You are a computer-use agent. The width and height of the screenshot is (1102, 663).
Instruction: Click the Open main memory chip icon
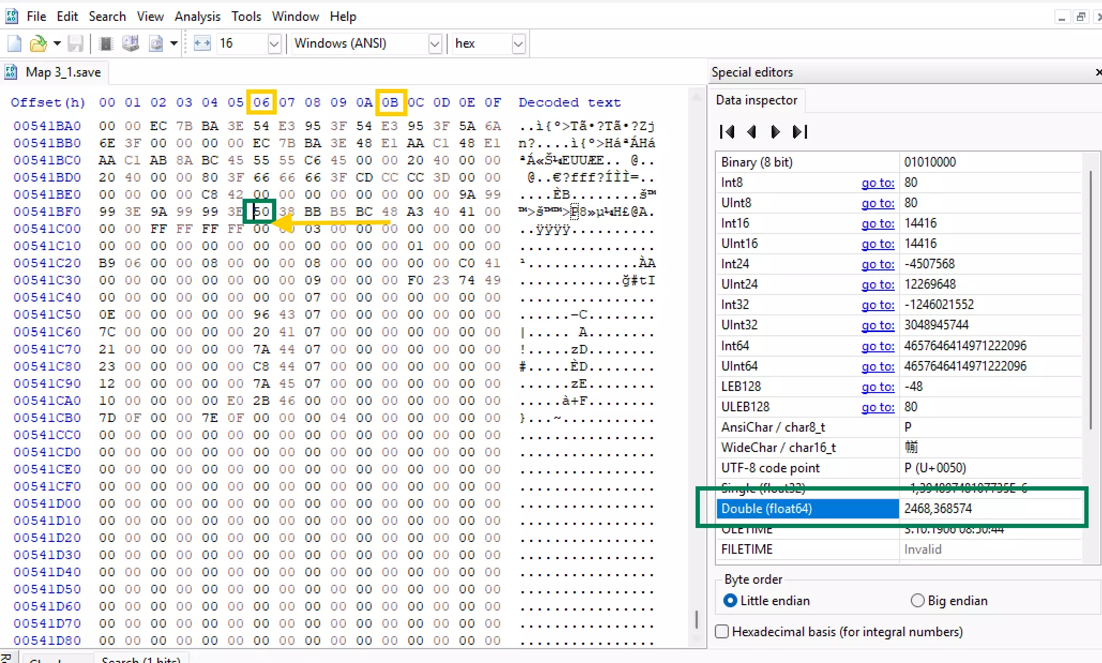pyautogui.click(x=106, y=43)
